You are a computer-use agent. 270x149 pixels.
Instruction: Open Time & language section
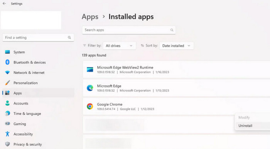click(38, 114)
